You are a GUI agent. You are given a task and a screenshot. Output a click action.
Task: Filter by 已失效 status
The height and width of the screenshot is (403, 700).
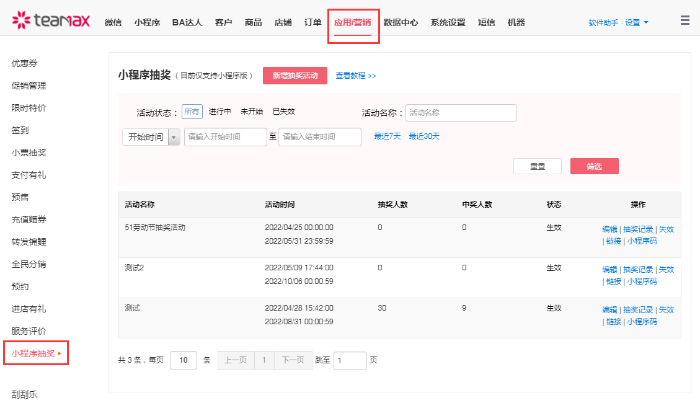[x=284, y=112]
